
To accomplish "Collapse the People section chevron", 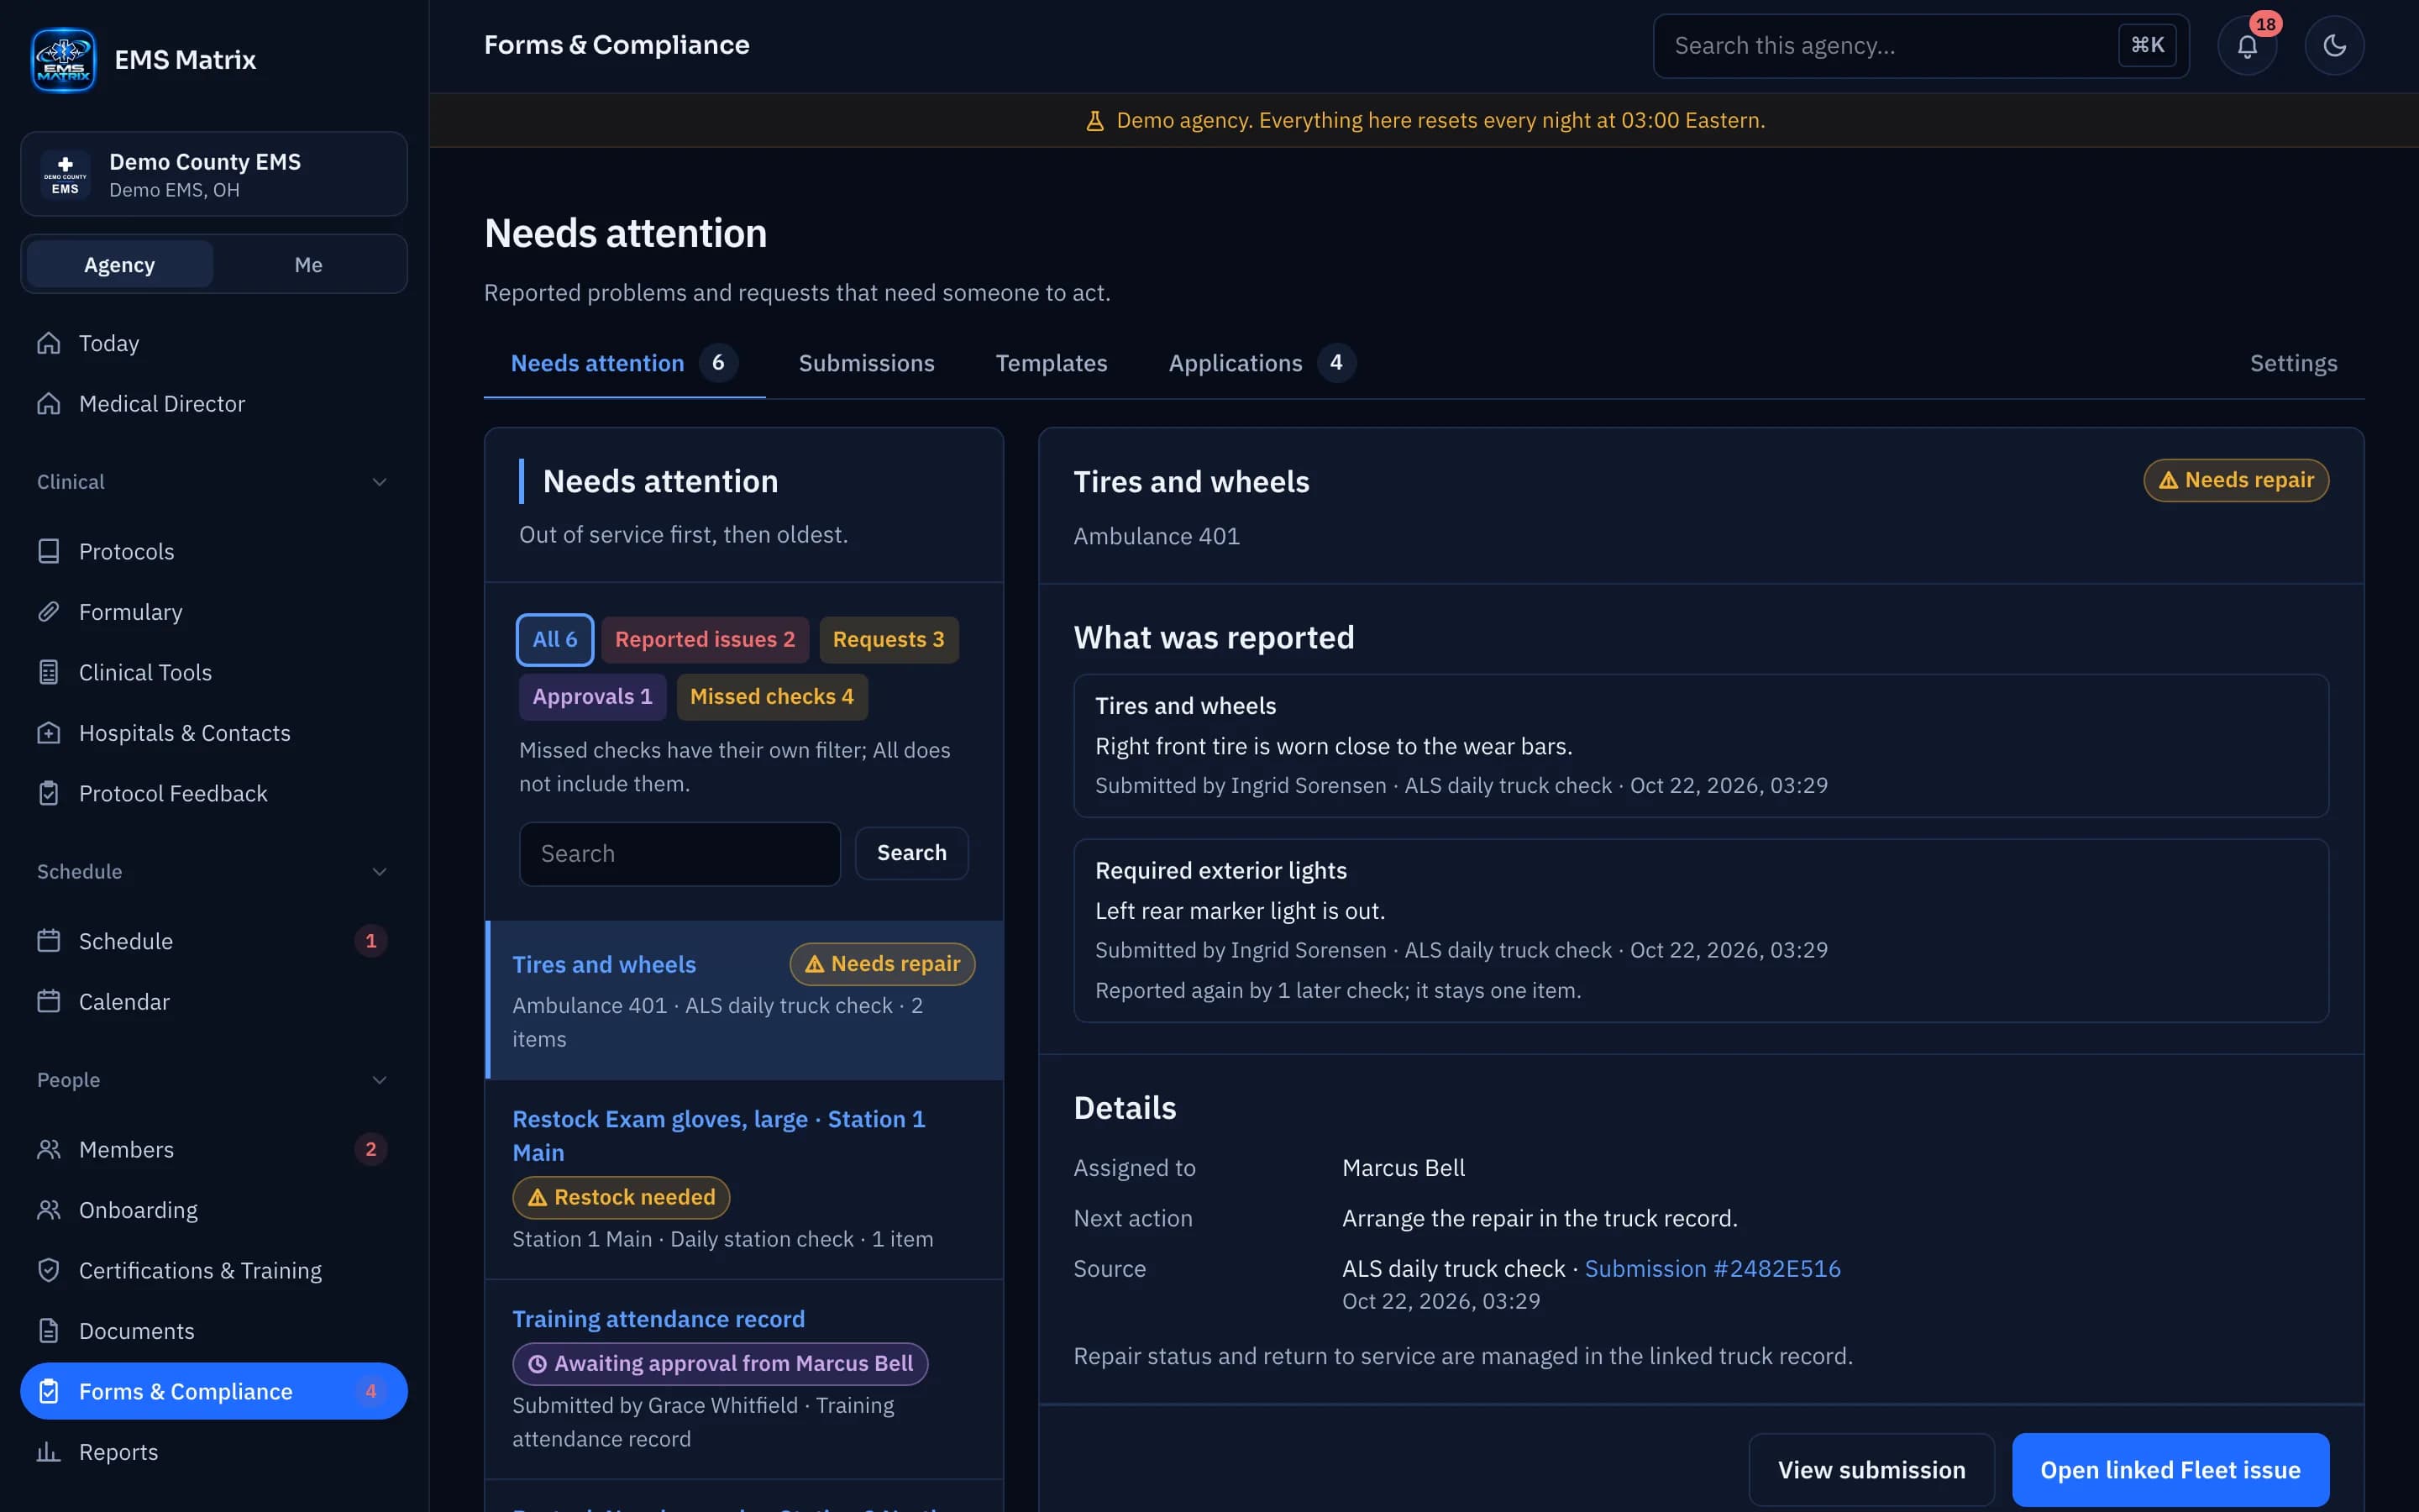I will (380, 1080).
